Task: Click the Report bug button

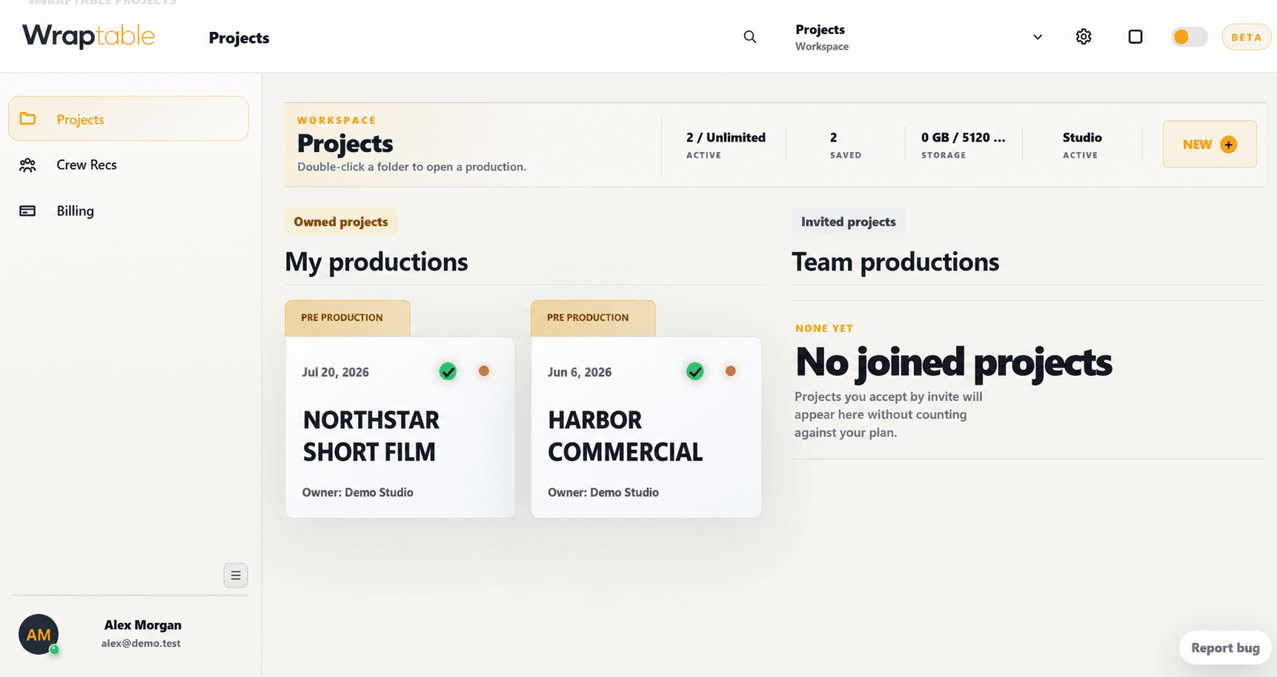Action: (1225, 648)
